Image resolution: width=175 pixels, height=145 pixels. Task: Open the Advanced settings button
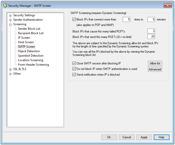tap(155, 69)
